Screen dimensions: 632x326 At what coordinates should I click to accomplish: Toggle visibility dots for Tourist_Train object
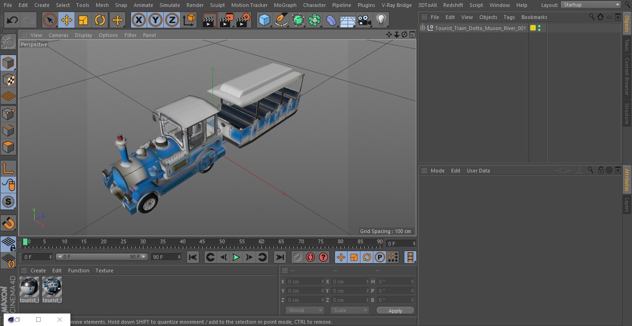[x=539, y=28]
